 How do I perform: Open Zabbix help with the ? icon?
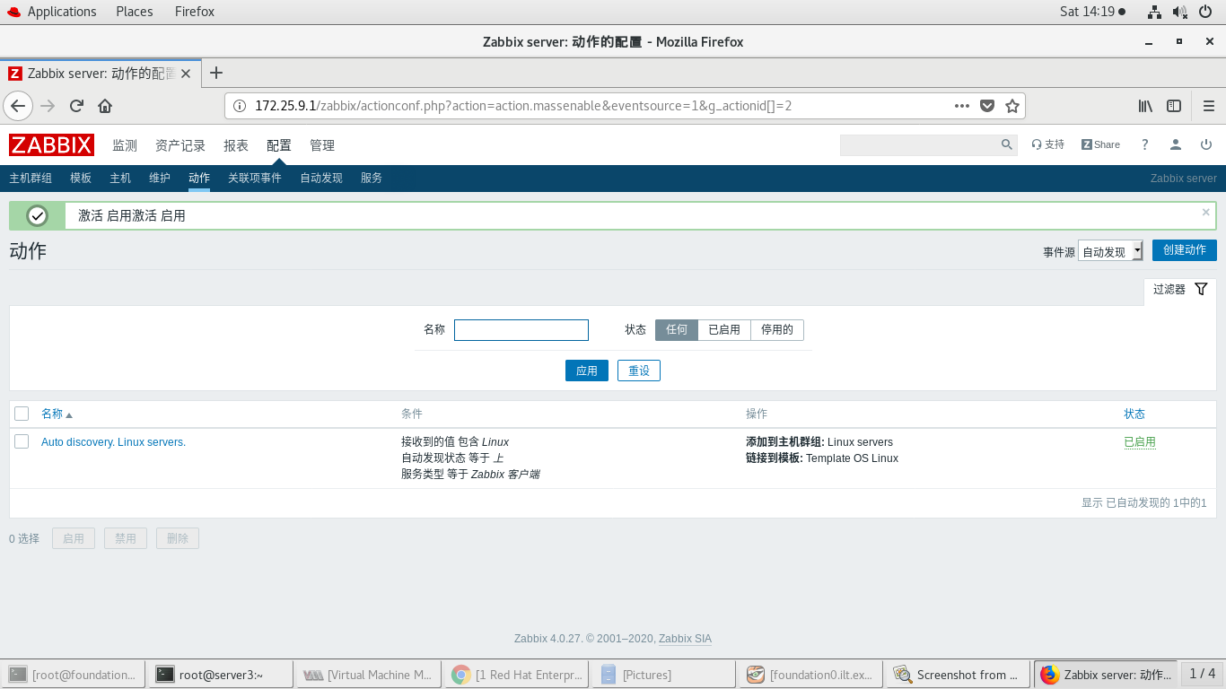pyautogui.click(x=1144, y=144)
